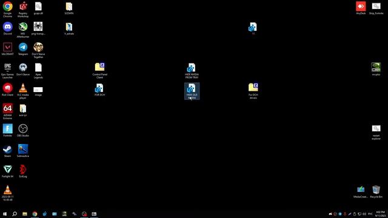Select the restart explorer batch file
The width and height of the screenshot is (388, 218).
(x=376, y=132)
